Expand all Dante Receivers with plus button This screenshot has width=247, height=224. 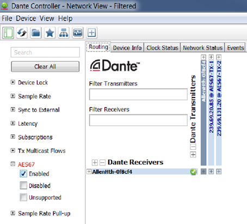(x=95, y=162)
